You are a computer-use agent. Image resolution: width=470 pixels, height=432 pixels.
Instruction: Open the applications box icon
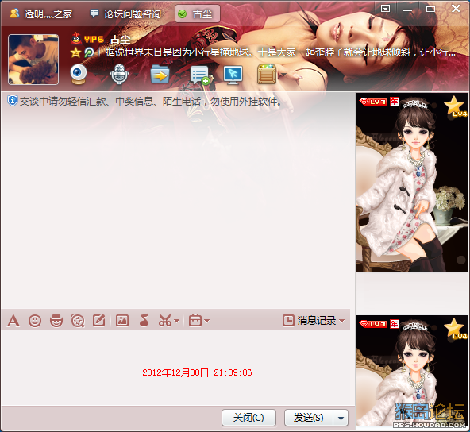pyautogui.click(x=267, y=74)
